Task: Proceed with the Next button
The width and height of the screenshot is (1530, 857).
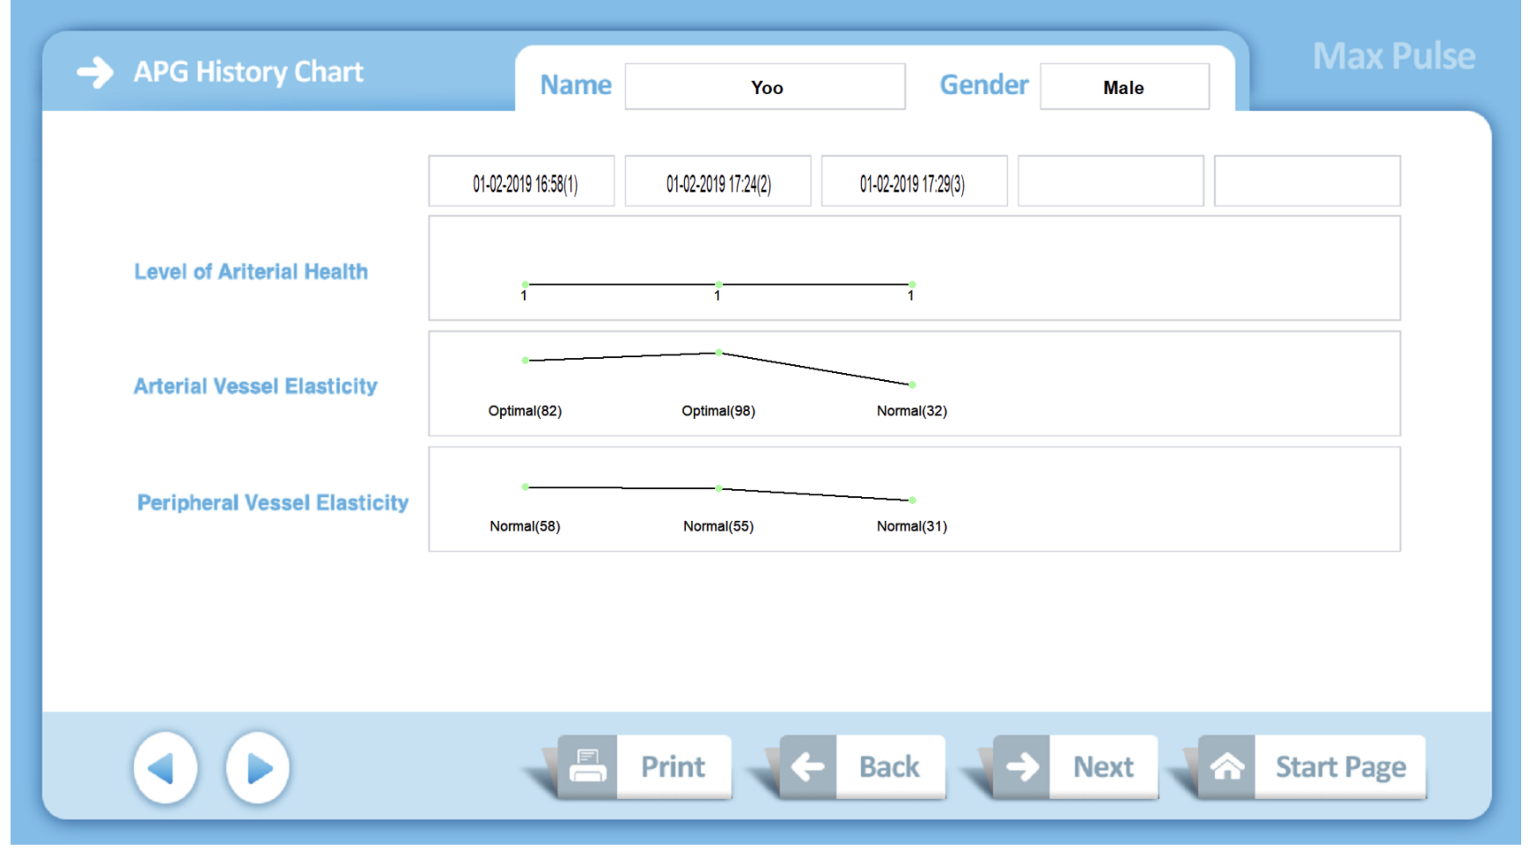Action: 1102,766
